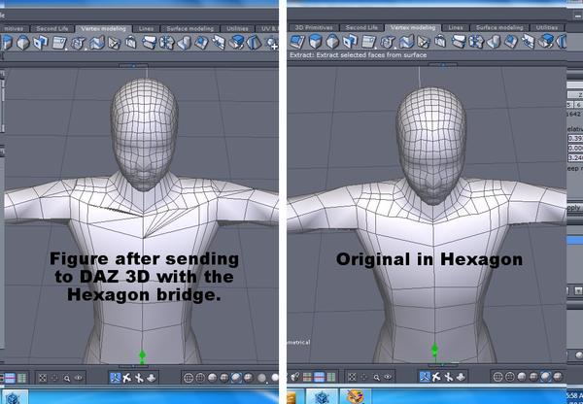Toggle highlighted blue selection-mode button in Original window
The image size is (583, 404).
click(x=425, y=377)
